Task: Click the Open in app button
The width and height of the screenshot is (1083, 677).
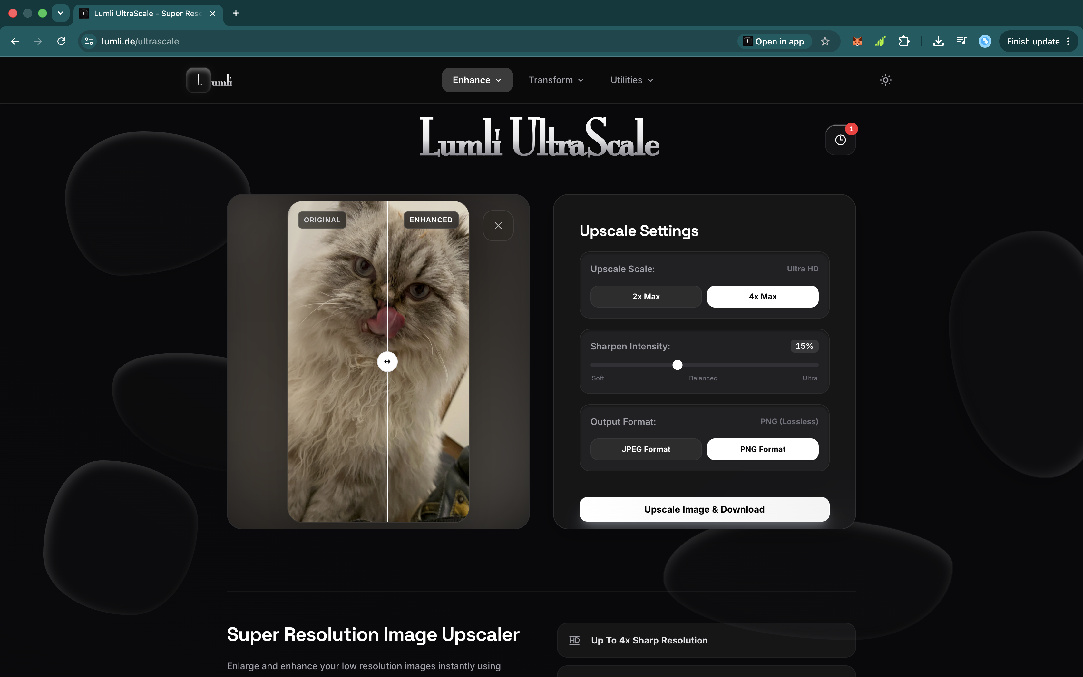Action: [774, 41]
